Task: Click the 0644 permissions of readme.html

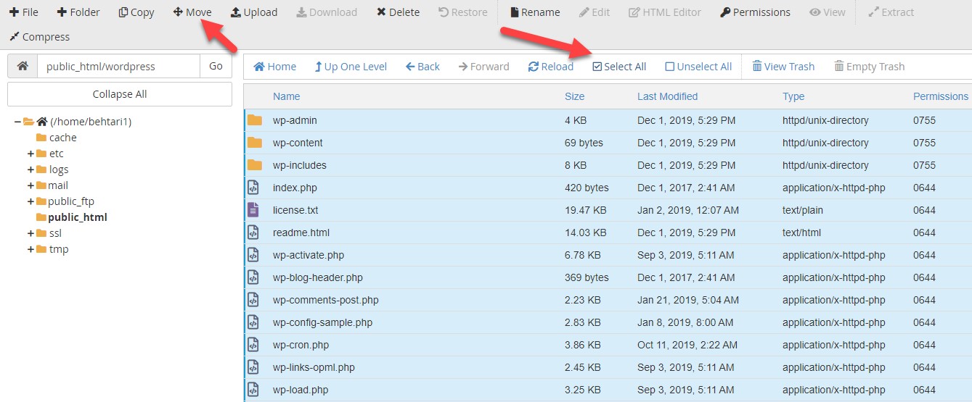Action: (x=925, y=233)
